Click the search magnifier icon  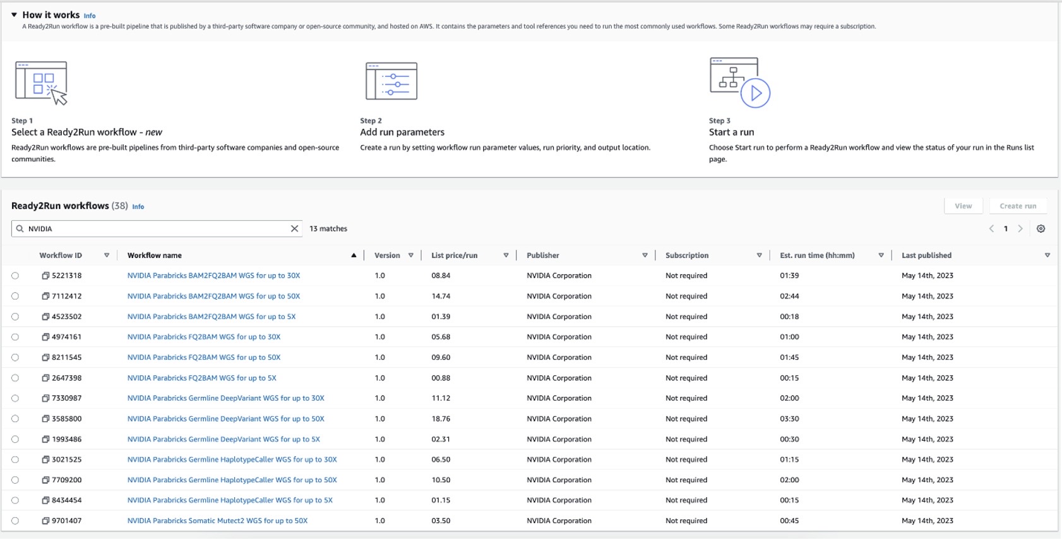pos(20,228)
